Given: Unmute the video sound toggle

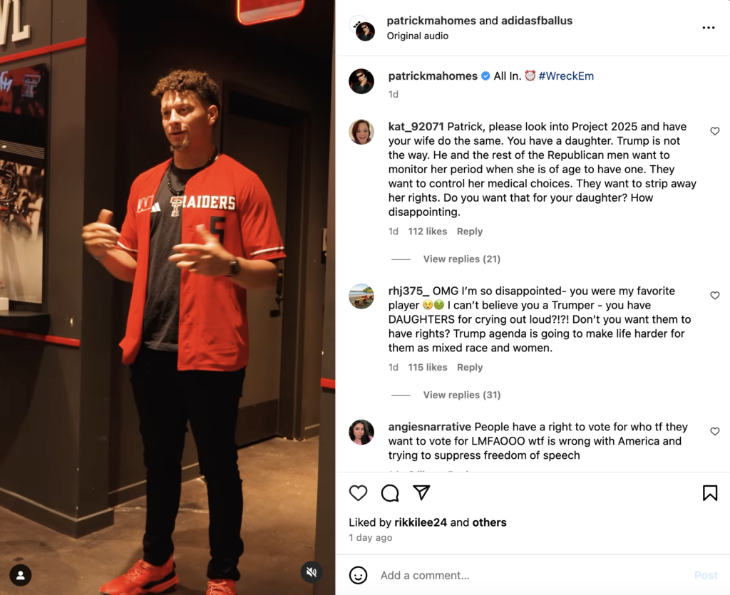Looking at the screenshot, I should coord(312,571).
